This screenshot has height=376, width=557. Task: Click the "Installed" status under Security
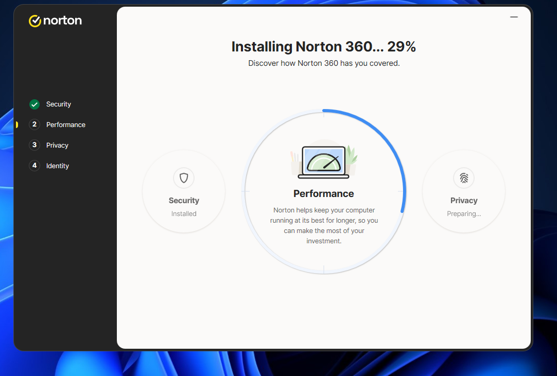coord(184,214)
